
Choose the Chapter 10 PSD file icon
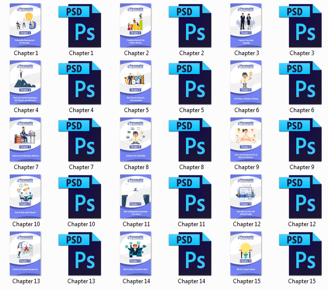[79, 197]
